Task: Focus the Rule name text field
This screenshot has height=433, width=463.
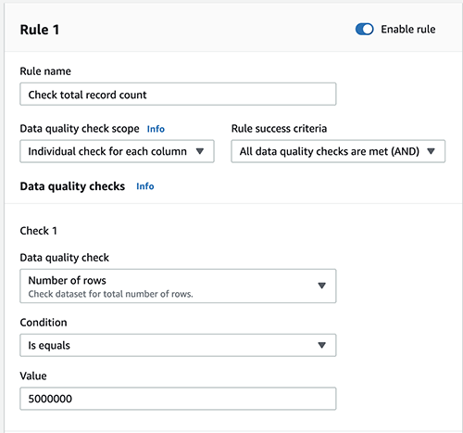Action: point(178,95)
